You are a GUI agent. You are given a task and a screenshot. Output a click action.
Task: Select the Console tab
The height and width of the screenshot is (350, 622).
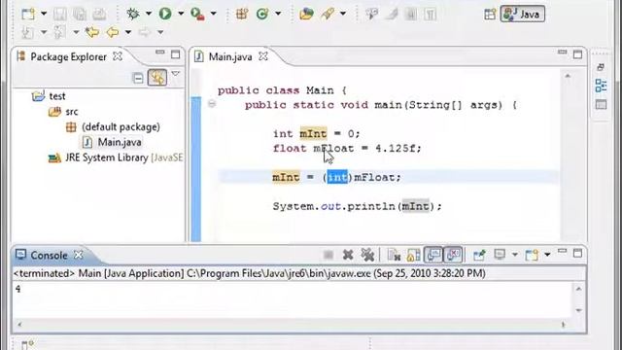(49, 255)
